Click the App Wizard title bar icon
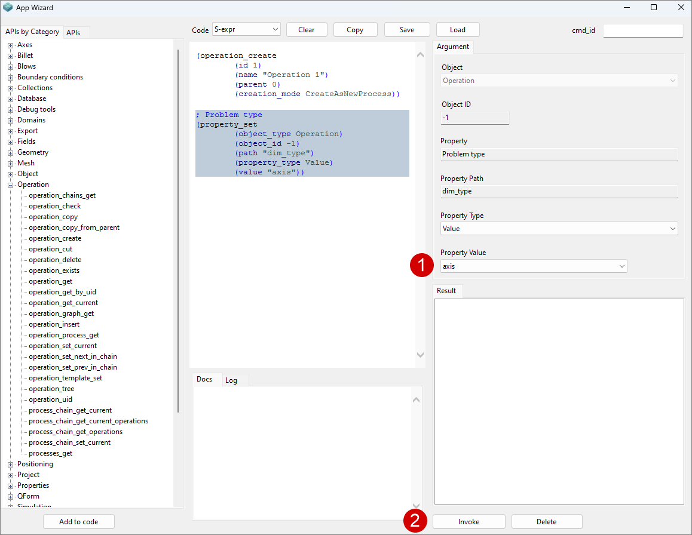Screen dimensions: 692x535 click(8, 8)
